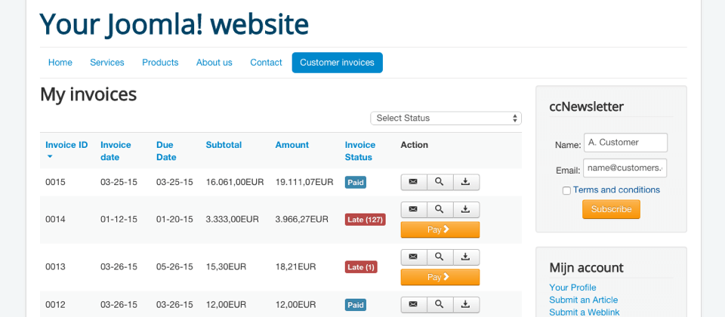725x317 pixels.
Task: Preview invoice 0012 with the magnifier icon
Action: pos(440,305)
